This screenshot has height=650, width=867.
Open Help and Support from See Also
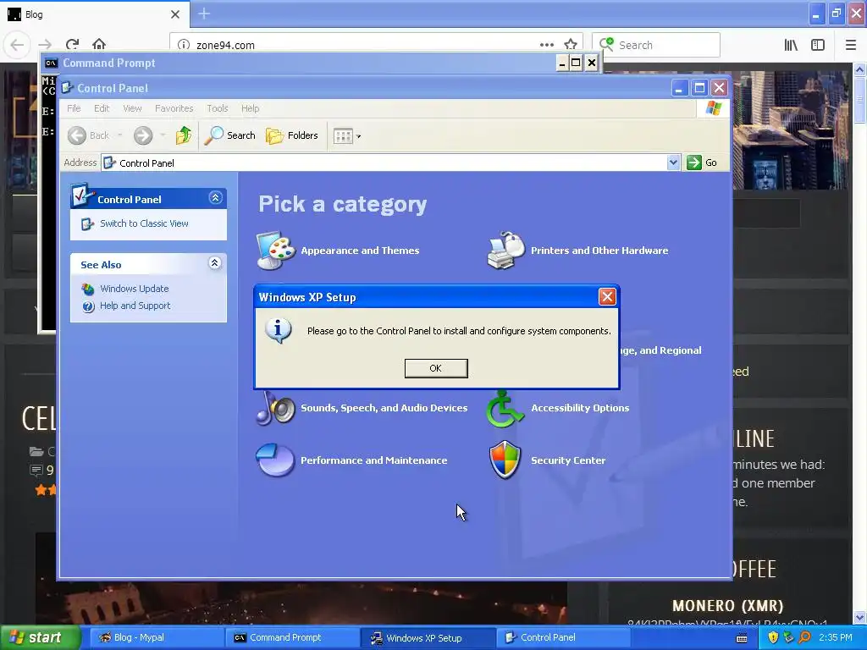pyautogui.click(x=135, y=306)
